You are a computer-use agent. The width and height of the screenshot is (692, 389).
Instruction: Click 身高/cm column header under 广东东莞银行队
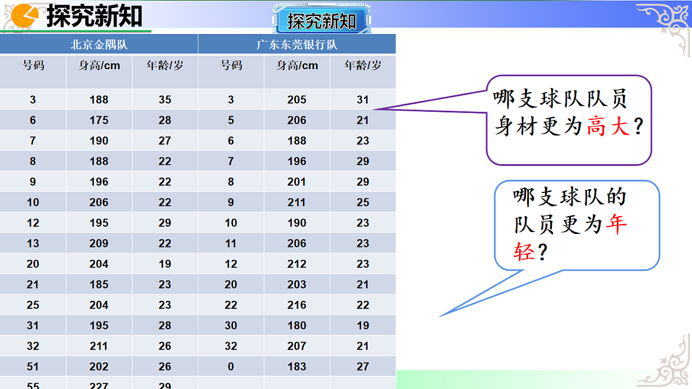297,71
